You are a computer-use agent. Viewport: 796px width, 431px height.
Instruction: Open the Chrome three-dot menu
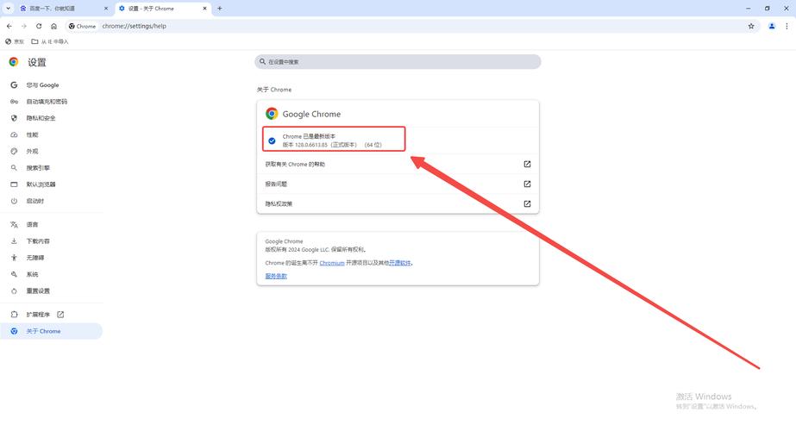(787, 26)
